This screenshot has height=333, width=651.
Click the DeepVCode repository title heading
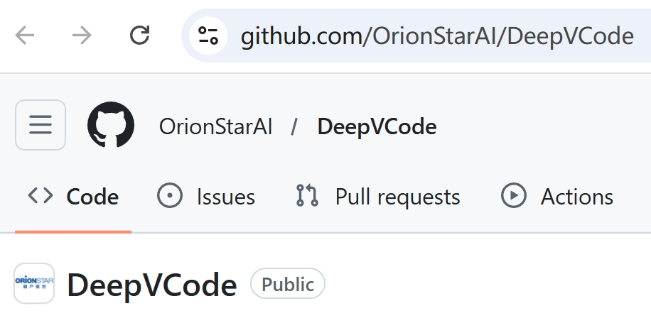coord(152,285)
